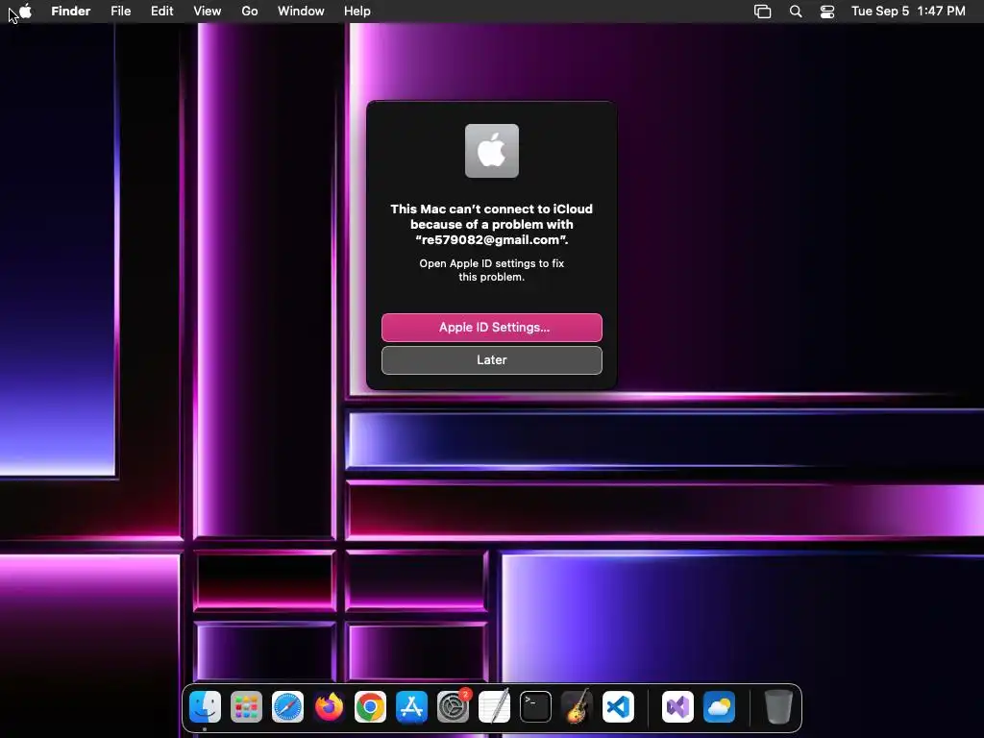Open Control Center in menu bar
The image size is (984, 738).
[827, 12]
